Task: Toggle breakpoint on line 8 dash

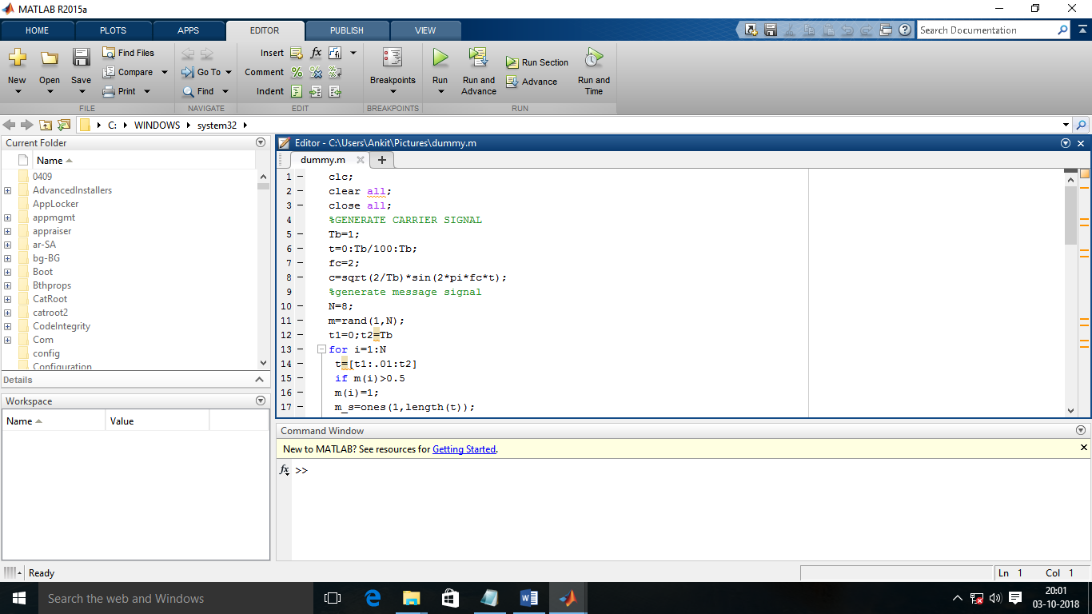Action: click(x=301, y=277)
